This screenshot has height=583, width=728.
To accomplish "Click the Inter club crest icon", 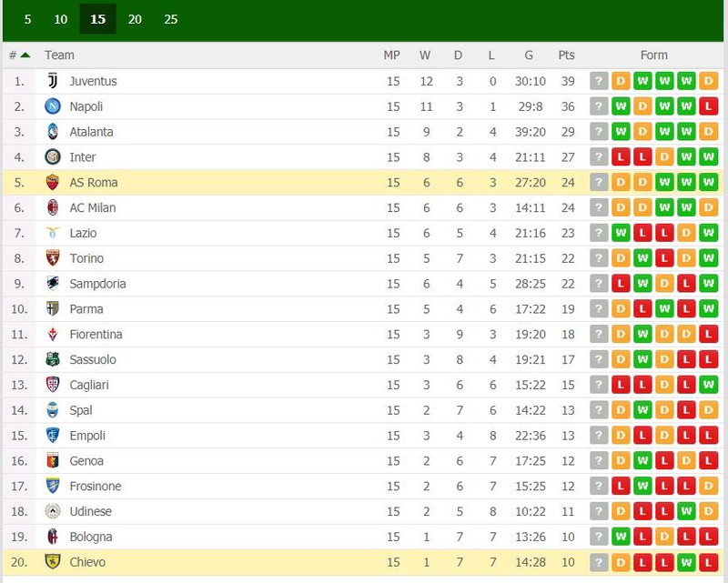I will point(53,156).
